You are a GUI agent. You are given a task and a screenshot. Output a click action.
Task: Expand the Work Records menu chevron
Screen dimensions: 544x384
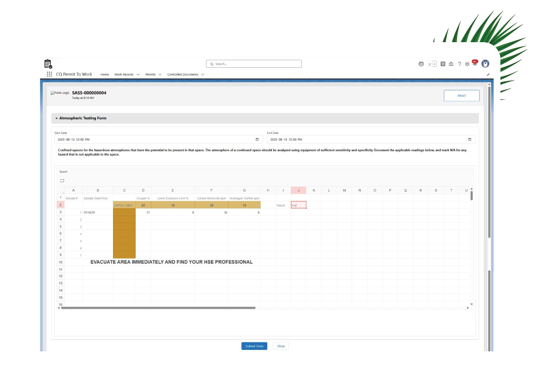[x=138, y=74]
